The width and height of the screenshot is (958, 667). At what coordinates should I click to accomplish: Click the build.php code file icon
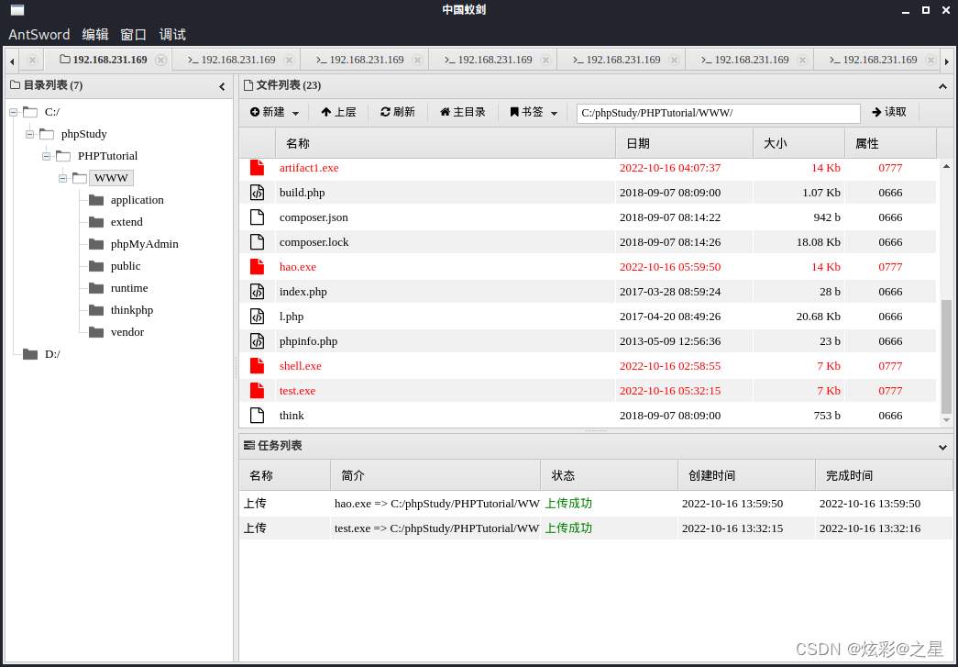(x=258, y=193)
